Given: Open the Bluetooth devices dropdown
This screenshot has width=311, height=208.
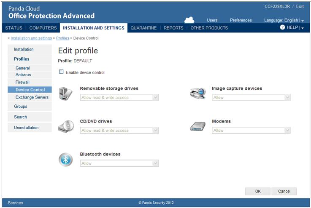Looking at the screenshot, I should pyautogui.click(x=119, y=163).
